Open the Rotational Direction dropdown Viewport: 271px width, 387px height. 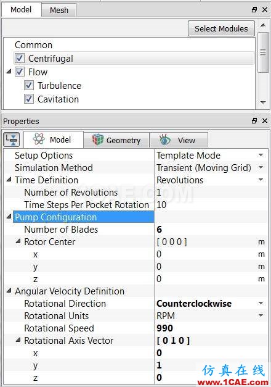point(261,303)
